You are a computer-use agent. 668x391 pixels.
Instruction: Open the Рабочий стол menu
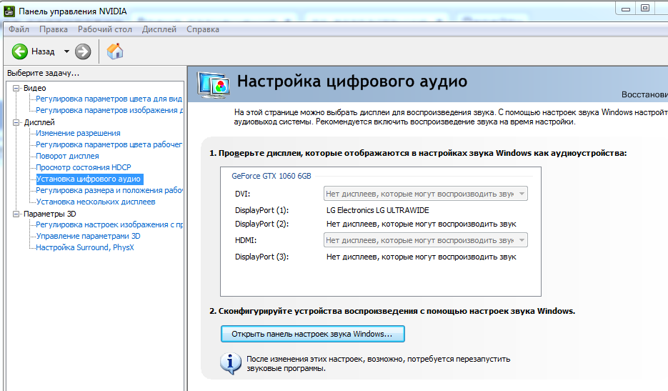(105, 29)
